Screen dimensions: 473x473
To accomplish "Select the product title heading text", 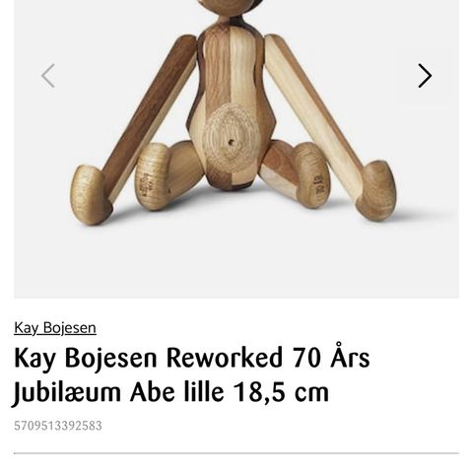I will 192,375.
